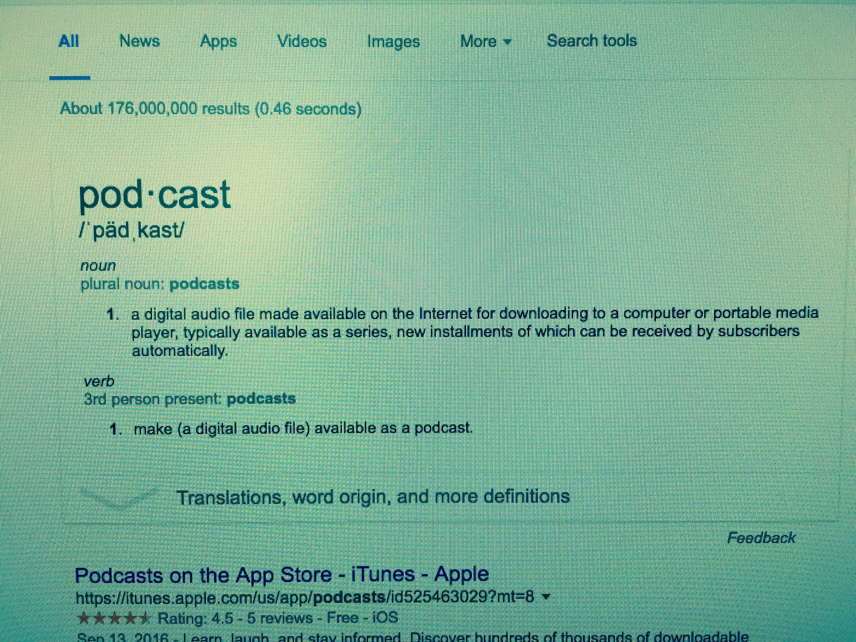Click the itunes.apple.com URL text
The image size is (856, 642).
click(305, 598)
